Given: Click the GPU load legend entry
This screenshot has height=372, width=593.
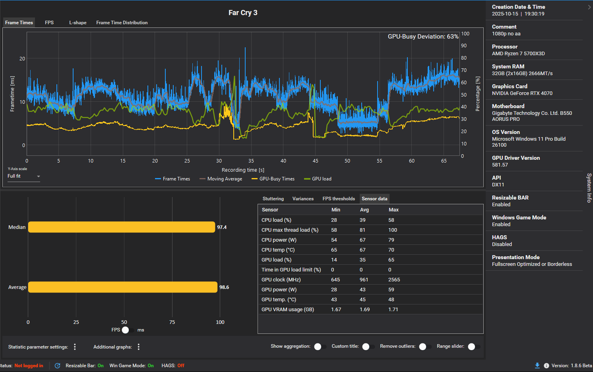Looking at the screenshot, I should pyautogui.click(x=318, y=179).
